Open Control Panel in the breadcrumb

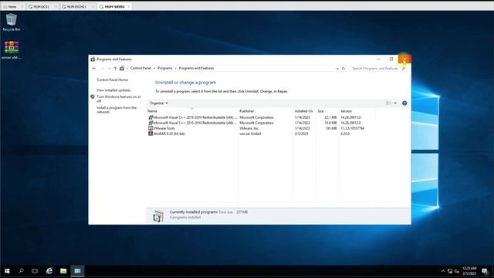(x=140, y=69)
